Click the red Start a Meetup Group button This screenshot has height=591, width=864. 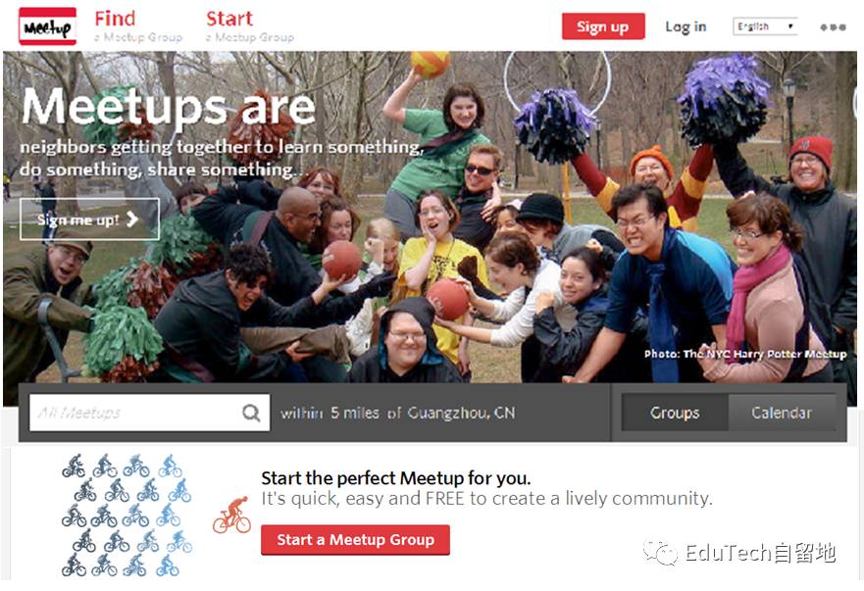click(355, 540)
